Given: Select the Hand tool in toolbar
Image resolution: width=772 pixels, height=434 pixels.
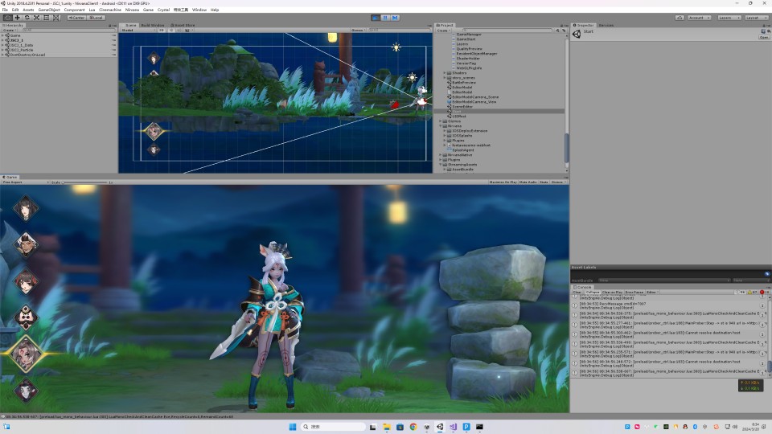Looking at the screenshot, I should 7,17.
